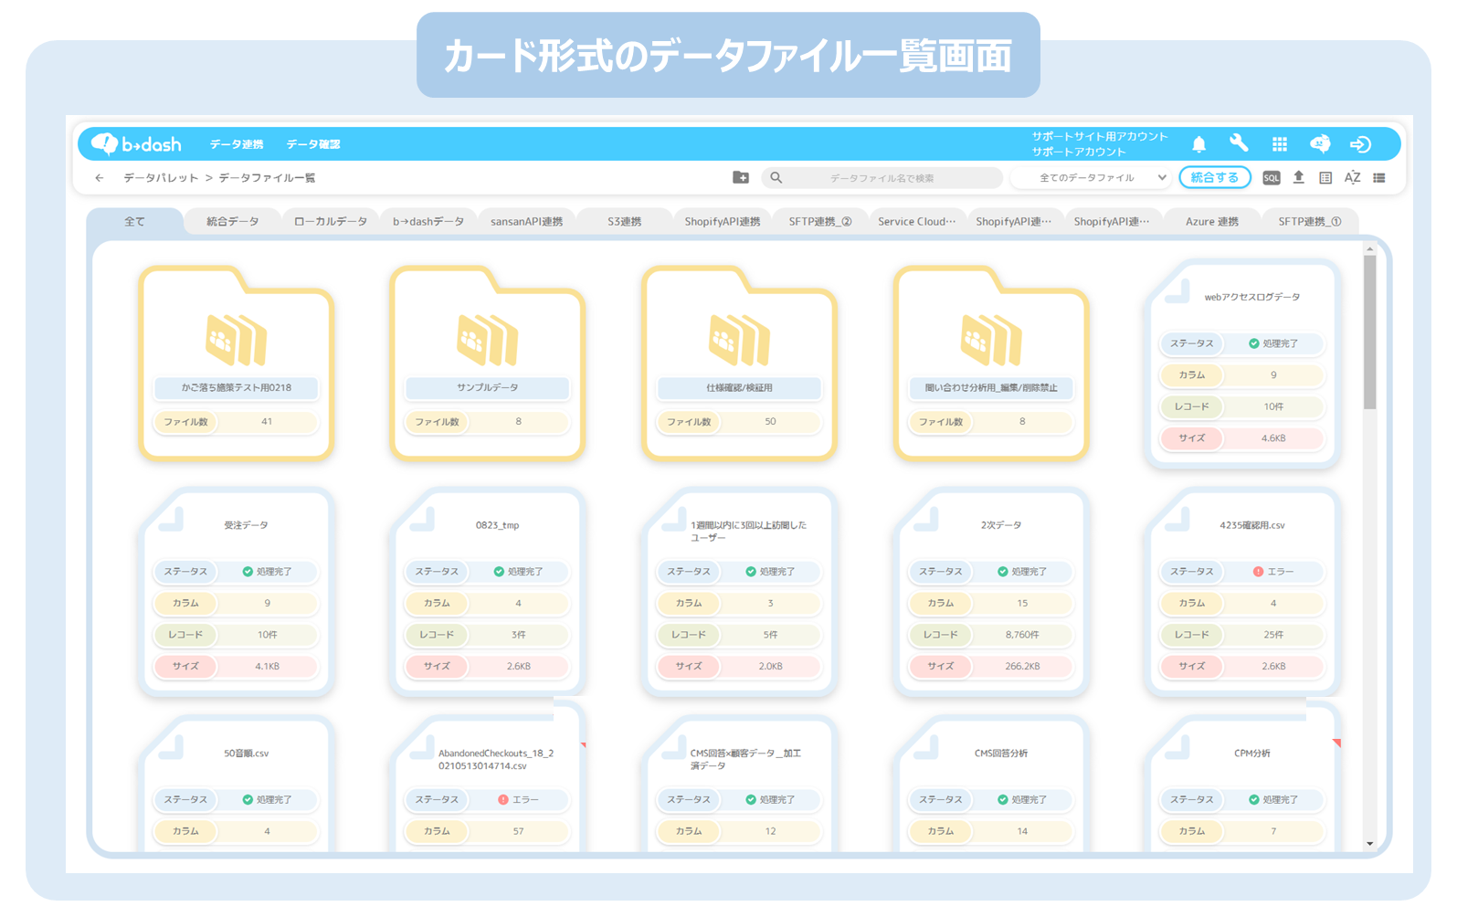Open the wrench settings icon

click(x=1239, y=143)
